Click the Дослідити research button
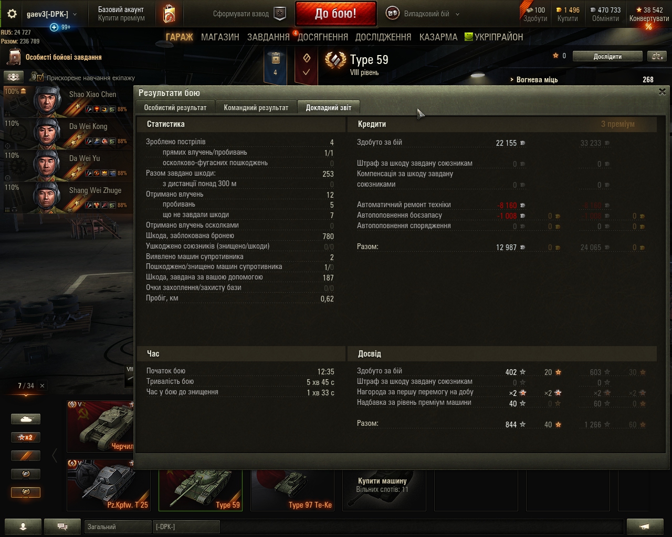This screenshot has height=537, width=672. pyautogui.click(x=607, y=56)
